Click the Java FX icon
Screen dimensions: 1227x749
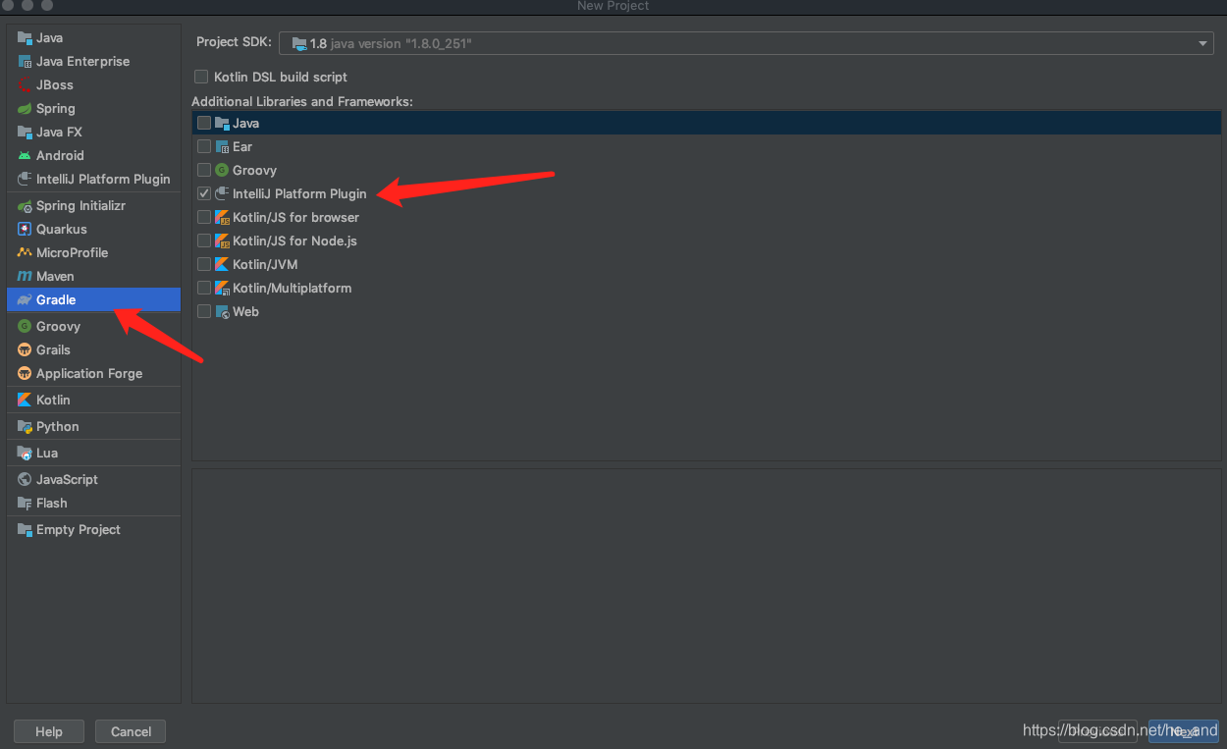25,132
